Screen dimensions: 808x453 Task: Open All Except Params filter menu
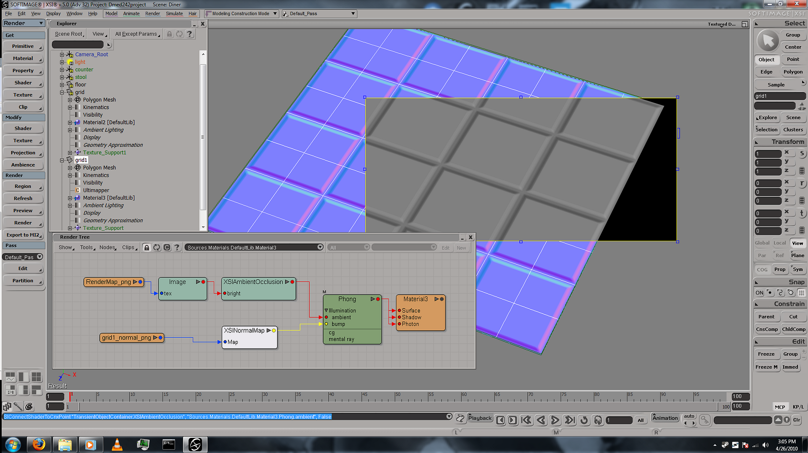(x=137, y=34)
